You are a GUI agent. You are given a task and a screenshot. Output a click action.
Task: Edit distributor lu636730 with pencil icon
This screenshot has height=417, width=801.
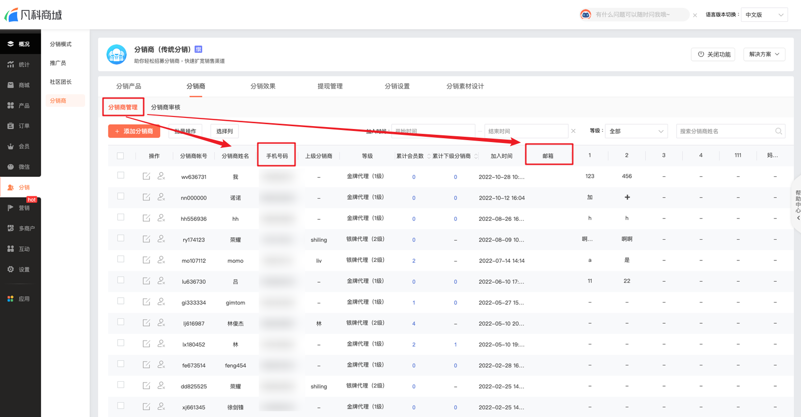[x=146, y=281]
